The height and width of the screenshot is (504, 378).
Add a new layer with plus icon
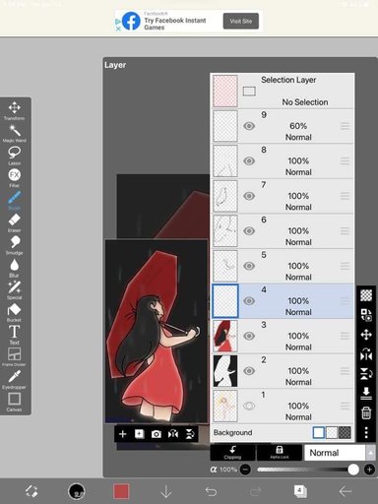pyautogui.click(x=122, y=434)
